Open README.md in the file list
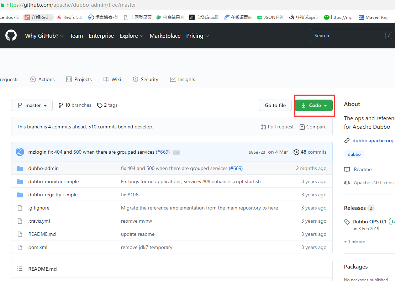The width and height of the screenshot is (395, 281). (42, 234)
